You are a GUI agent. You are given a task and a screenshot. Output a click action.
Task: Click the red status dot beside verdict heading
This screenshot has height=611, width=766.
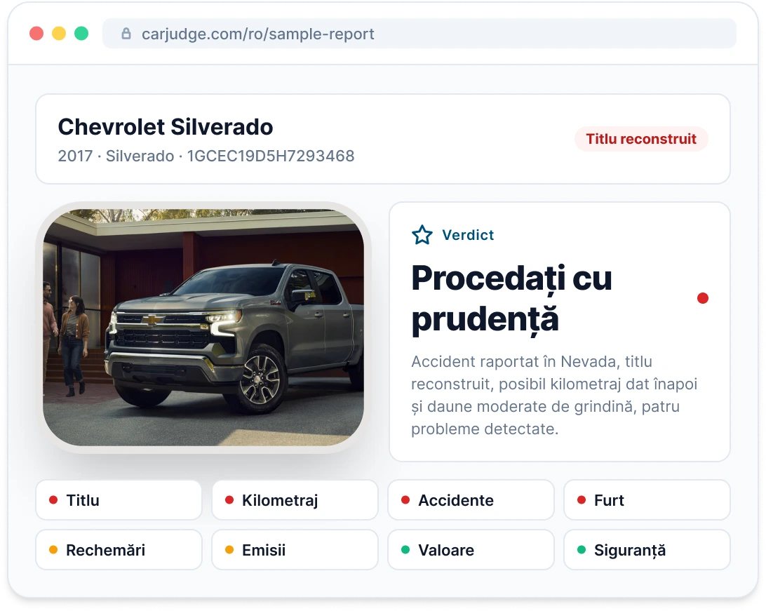(702, 298)
